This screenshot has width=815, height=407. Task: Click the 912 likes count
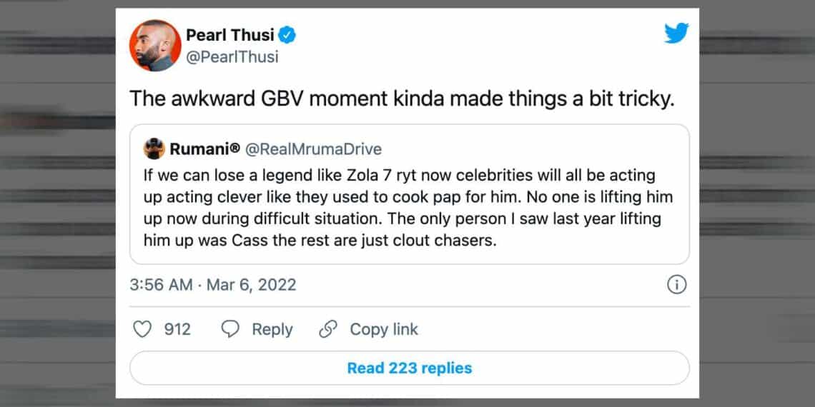point(177,329)
